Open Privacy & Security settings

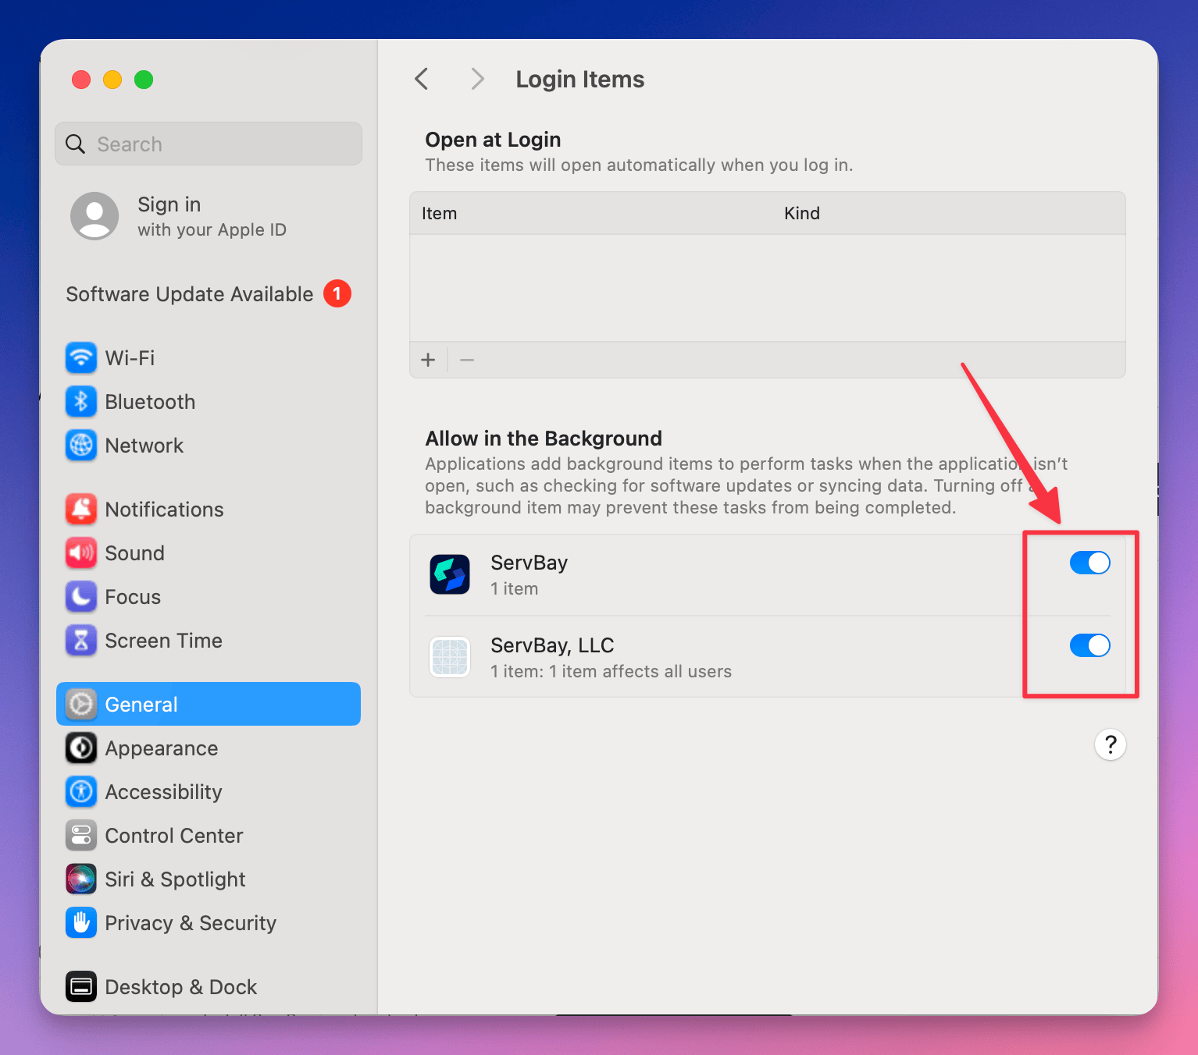coord(209,923)
